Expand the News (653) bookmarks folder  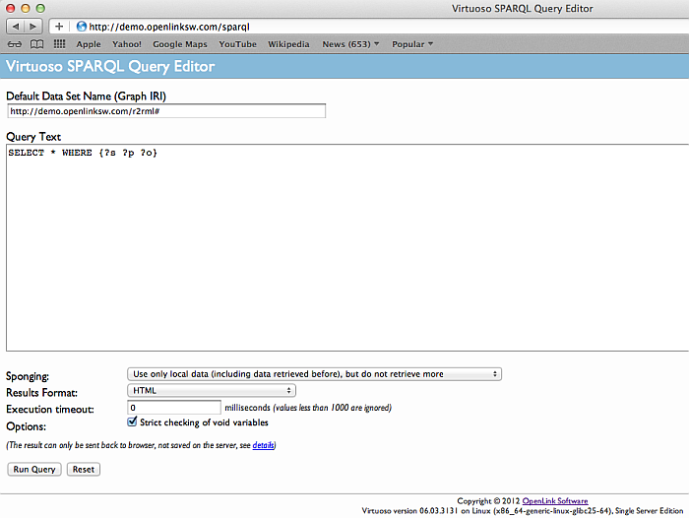[x=350, y=44]
